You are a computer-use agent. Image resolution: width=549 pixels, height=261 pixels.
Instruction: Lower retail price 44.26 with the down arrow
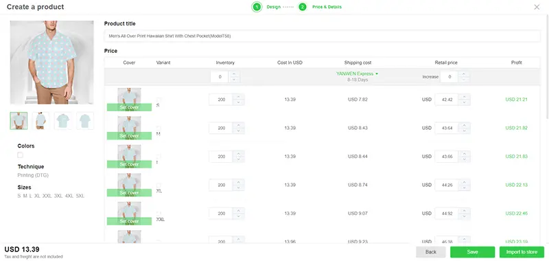tap(465, 188)
